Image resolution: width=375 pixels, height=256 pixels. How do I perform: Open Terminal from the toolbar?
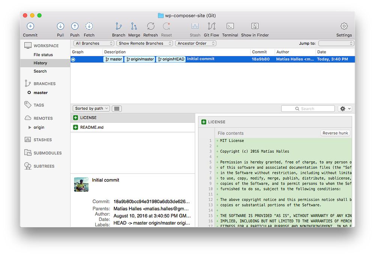point(230,26)
